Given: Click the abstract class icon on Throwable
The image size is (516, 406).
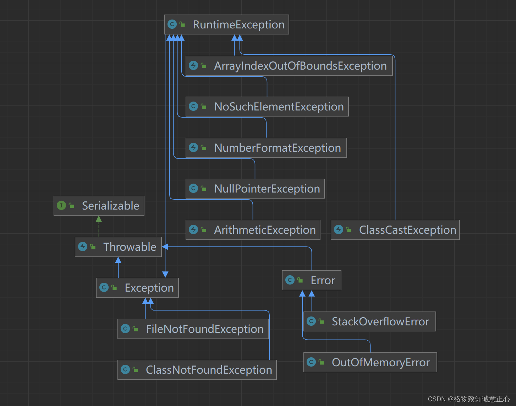Looking at the screenshot, I should coord(83,247).
